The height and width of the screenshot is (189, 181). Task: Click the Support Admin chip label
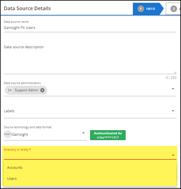27,90
